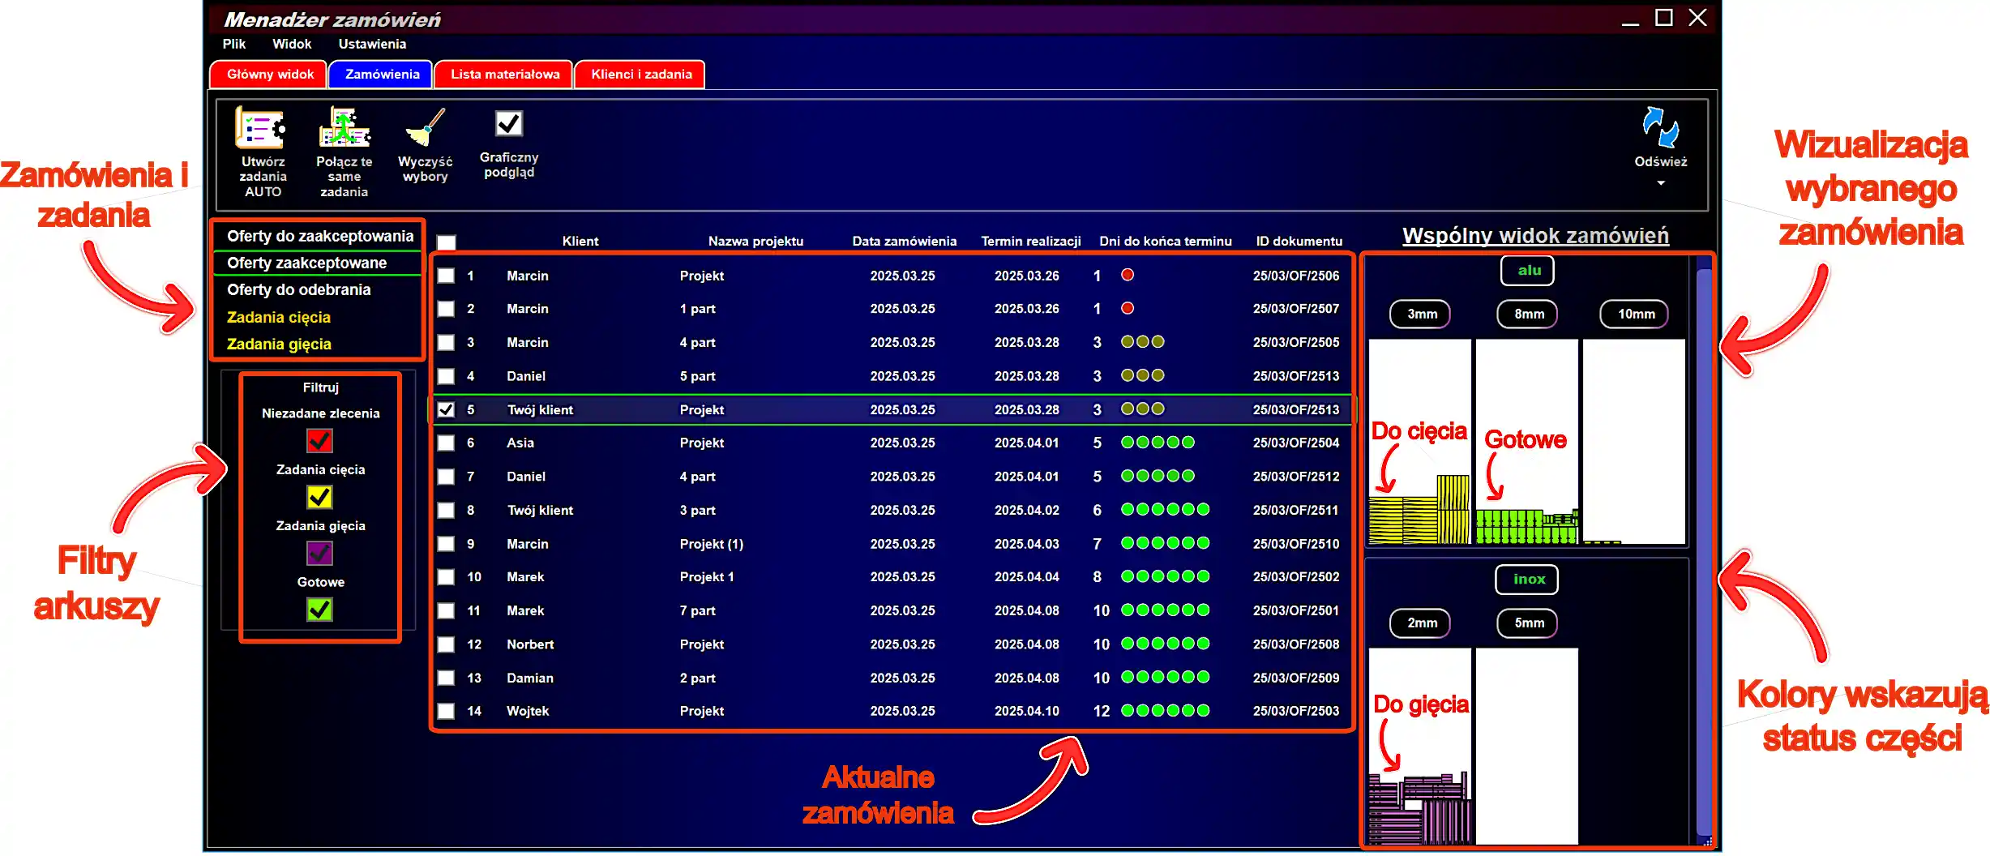Maximize the Menadżer zamówień window
1990x856 pixels.
coord(1663,18)
